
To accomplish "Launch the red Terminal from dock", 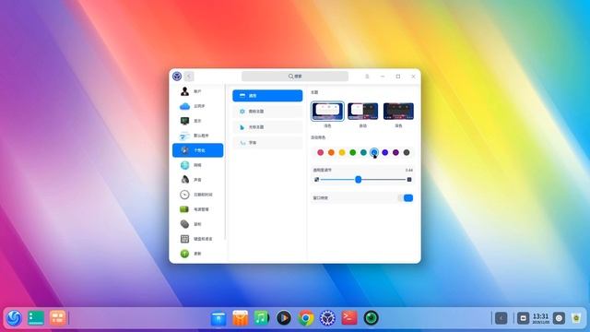I will pos(349,318).
